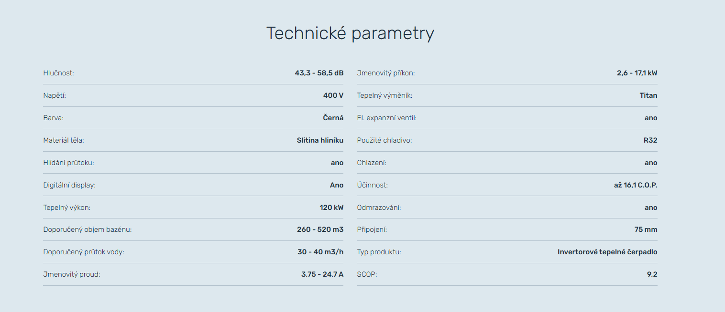Viewport: 725px width, 312px height.
Task: Click the Barva value Černá
Action: 333,118
